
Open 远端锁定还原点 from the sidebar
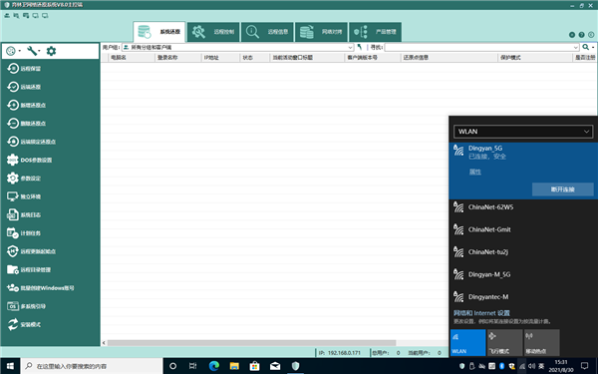(31, 142)
